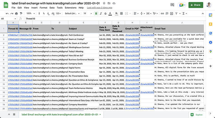Open Google Keep in side panel
The image size is (215, 118).
(211, 24)
